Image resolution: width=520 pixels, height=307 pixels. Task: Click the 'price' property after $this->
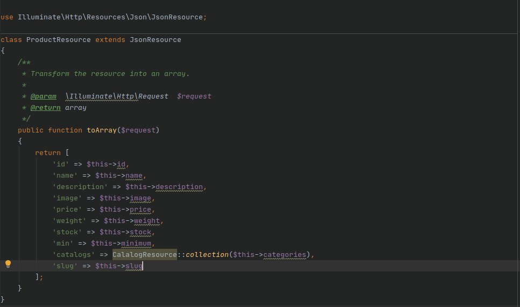pyautogui.click(x=140, y=210)
